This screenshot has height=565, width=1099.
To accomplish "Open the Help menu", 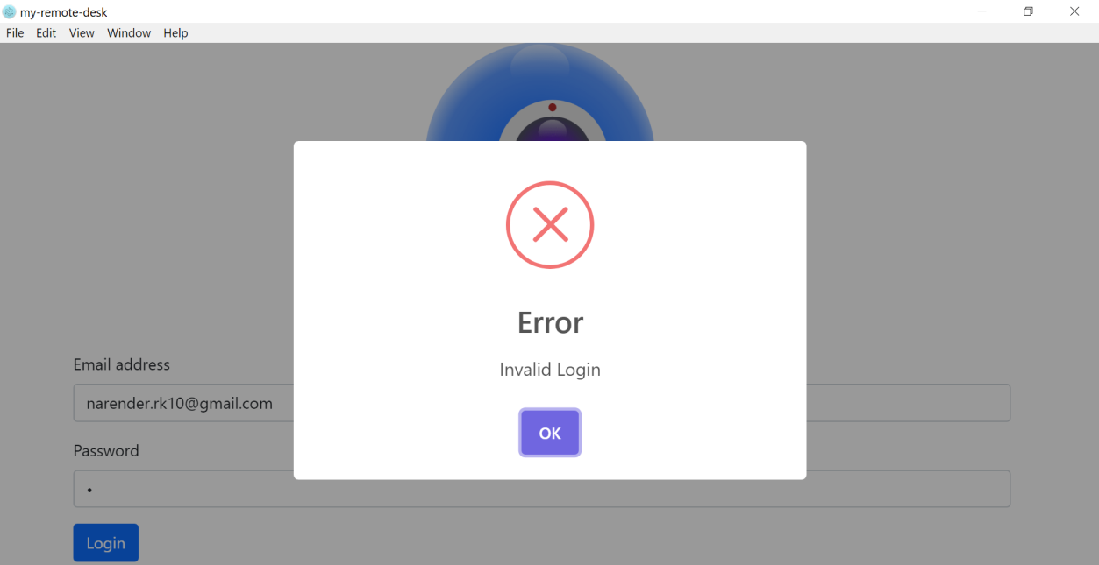I will [x=175, y=33].
